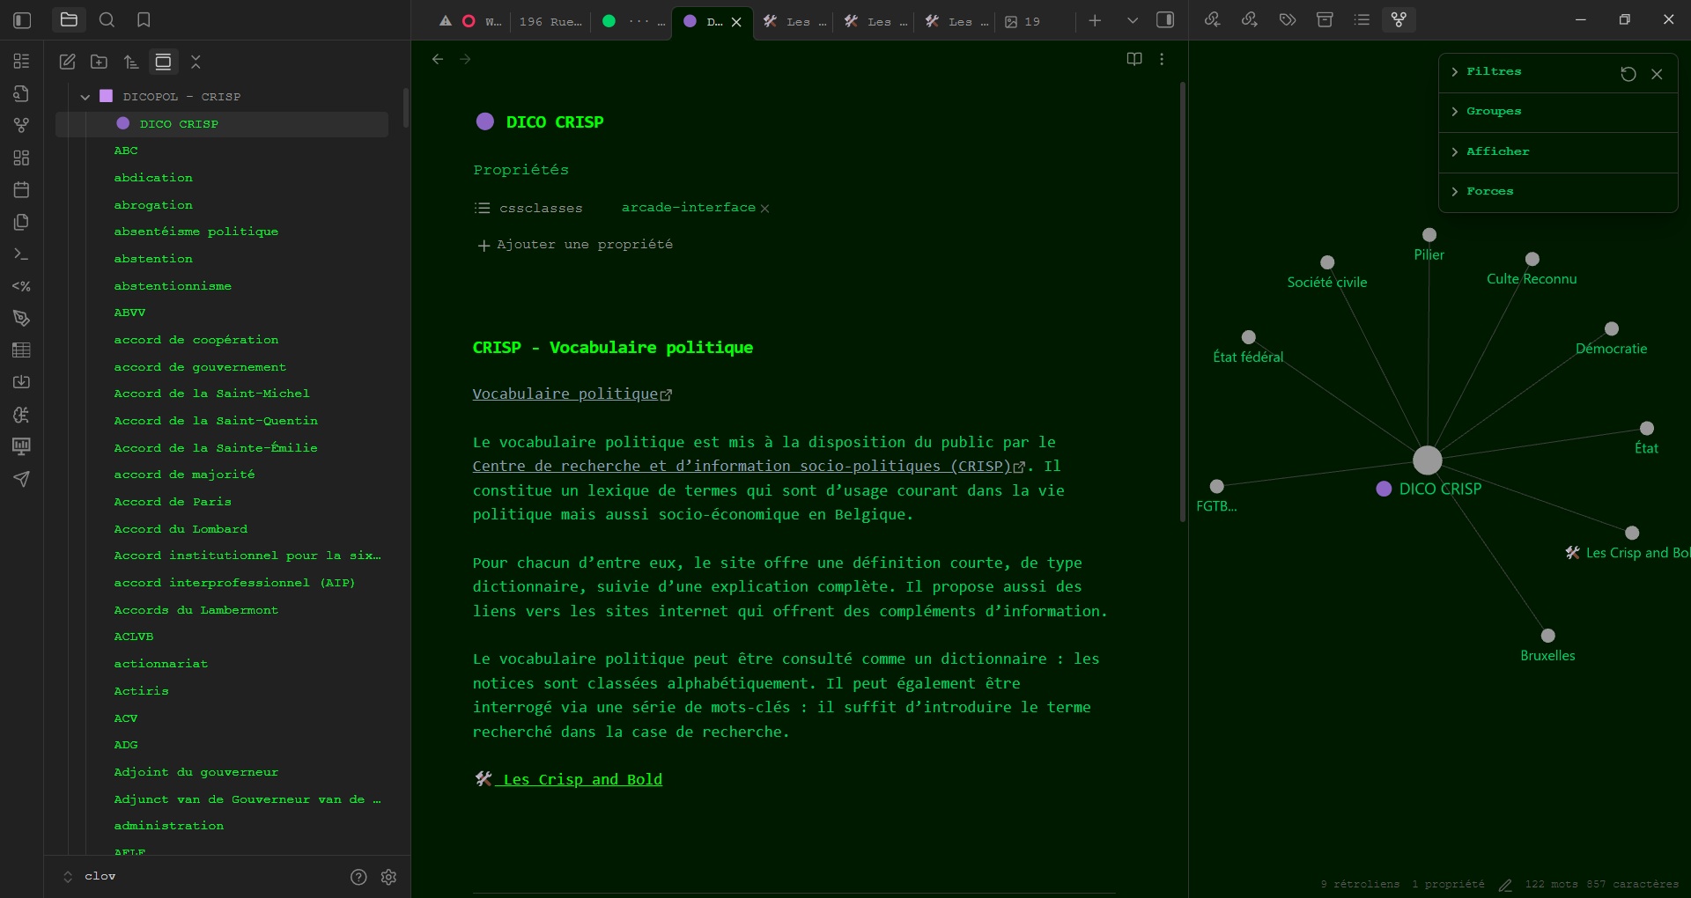This screenshot has height=898, width=1691.
Task: Expand the Filtres section
Action: pyautogui.click(x=1494, y=71)
